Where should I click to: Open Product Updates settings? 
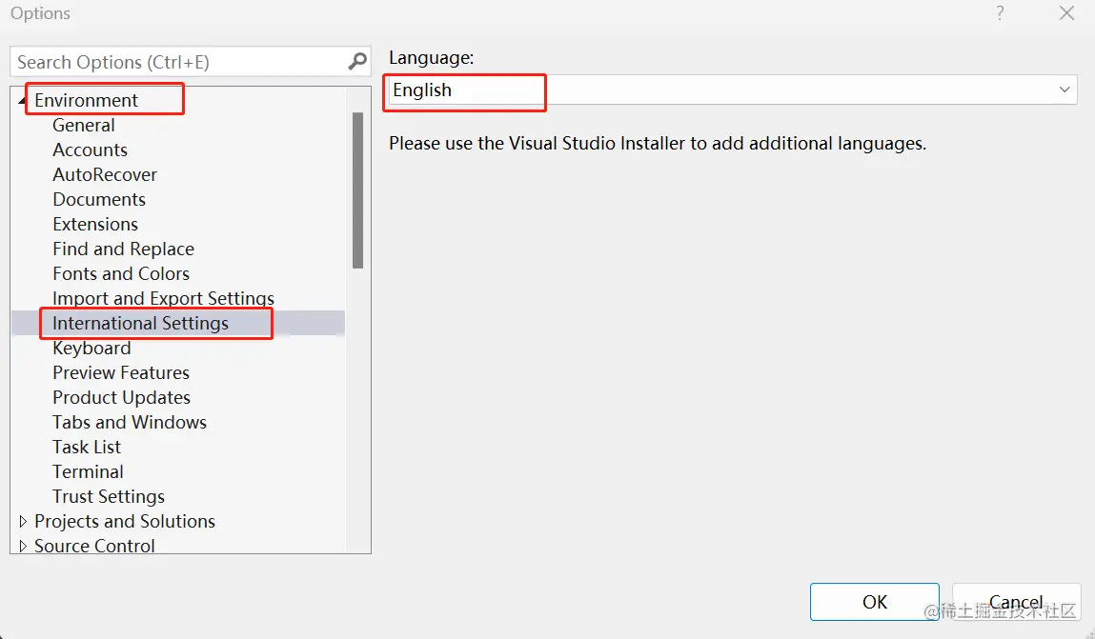(x=122, y=398)
